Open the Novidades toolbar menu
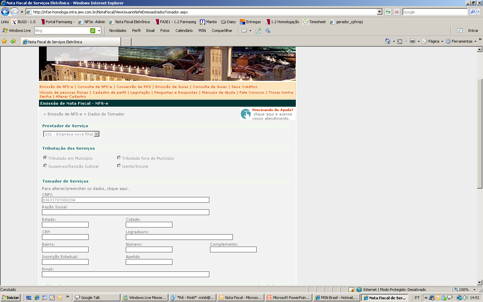The height and width of the screenshot is (302, 483). [x=118, y=31]
